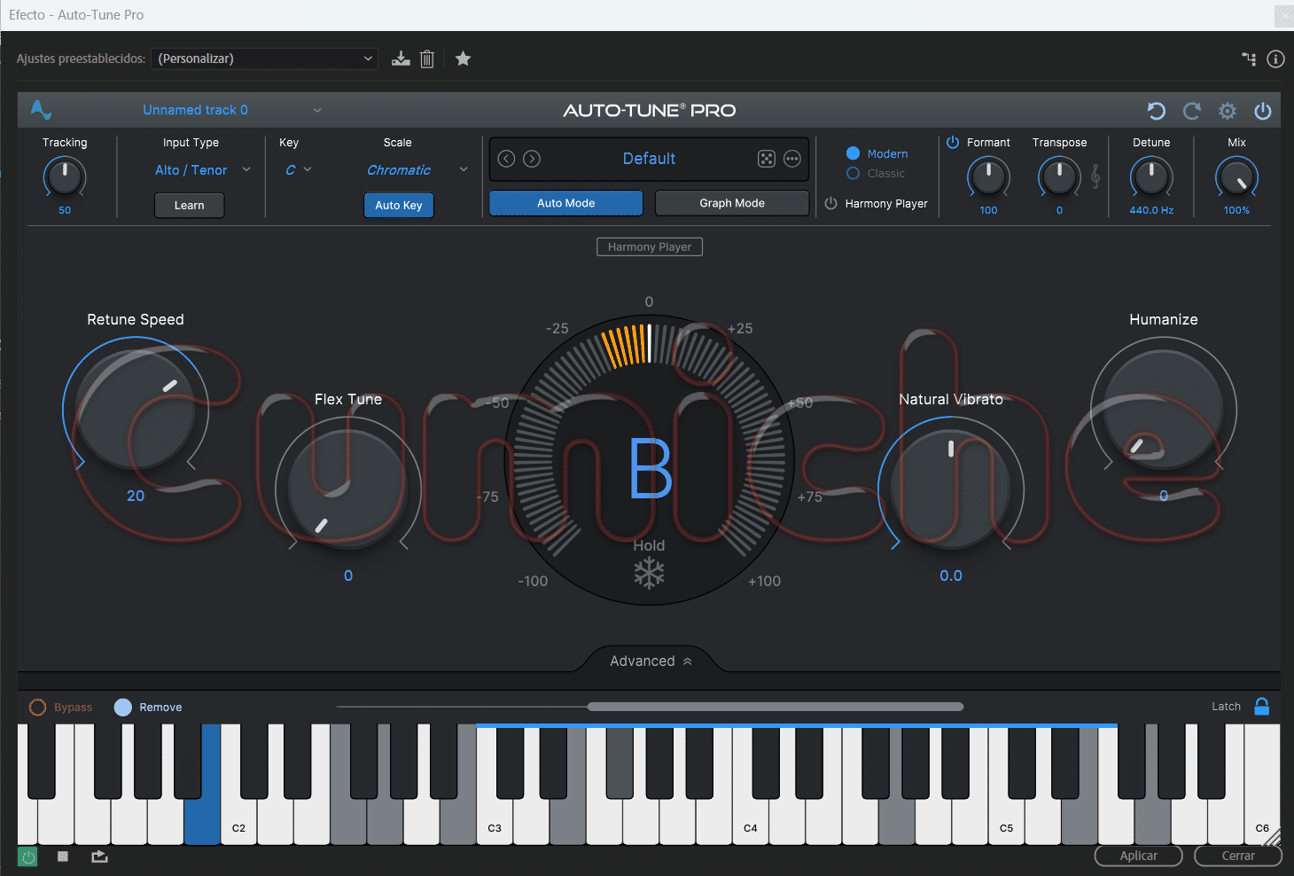Click the Formant knob
The width and height of the screenshot is (1294, 876).
coord(988,177)
